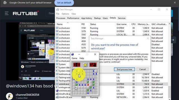Click the Task Manager title bar icon
The image size is (179, 100).
(58, 9)
